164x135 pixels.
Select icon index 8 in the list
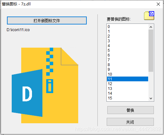point(128,65)
